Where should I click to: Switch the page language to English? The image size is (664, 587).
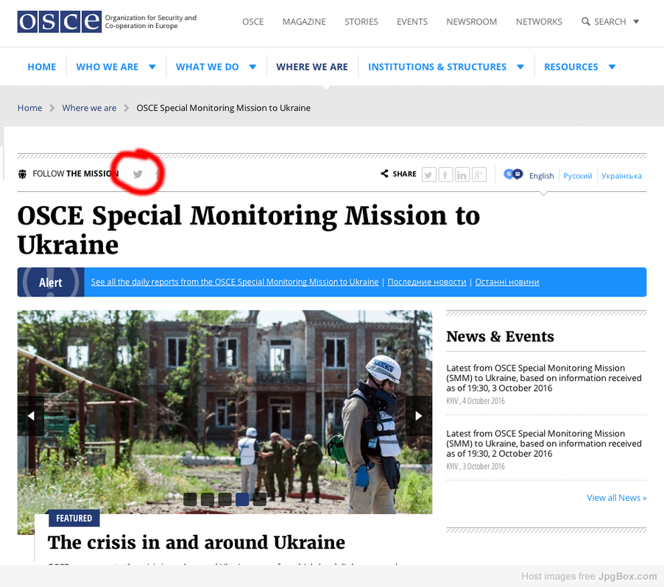pos(542,176)
